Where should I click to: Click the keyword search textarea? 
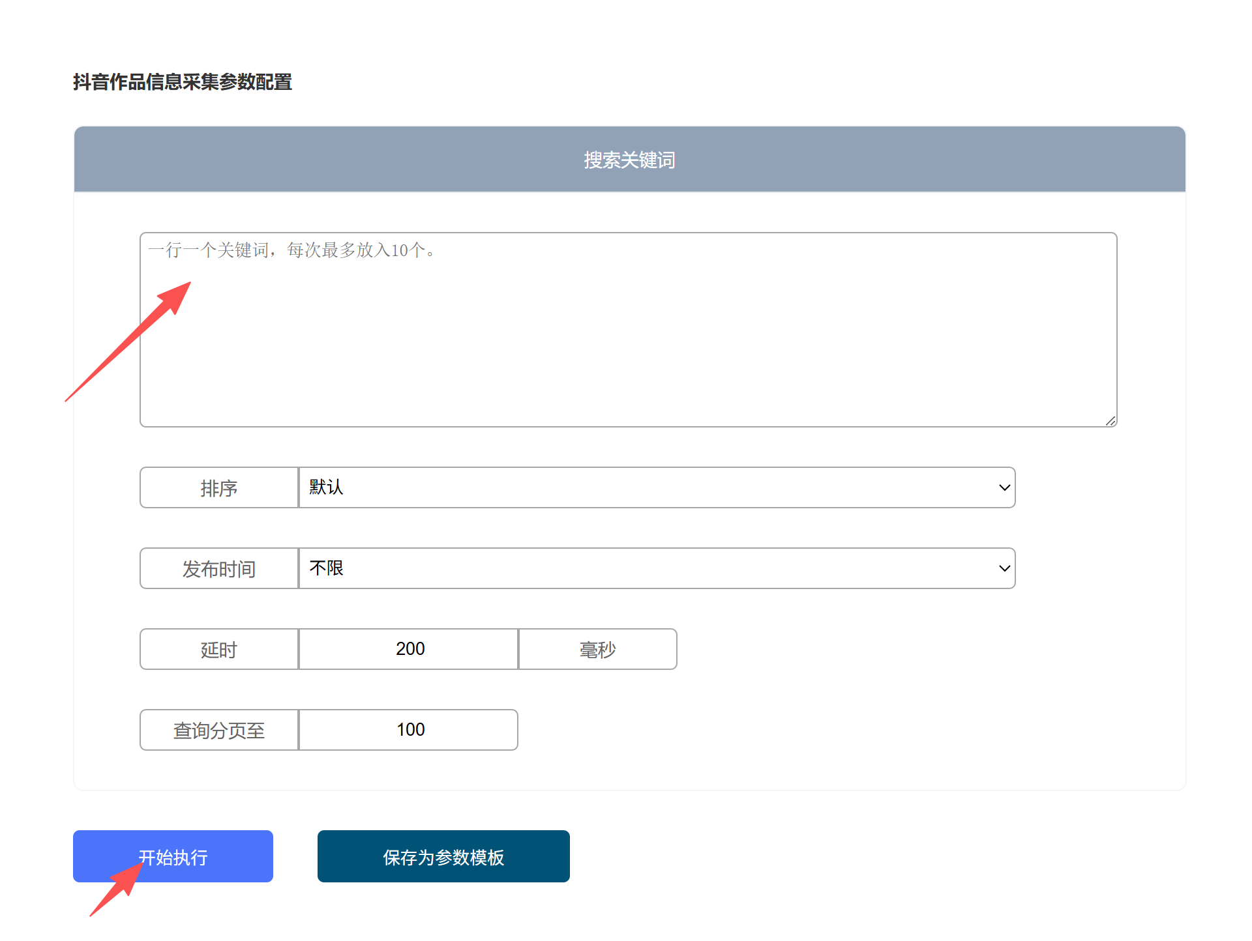[628, 330]
